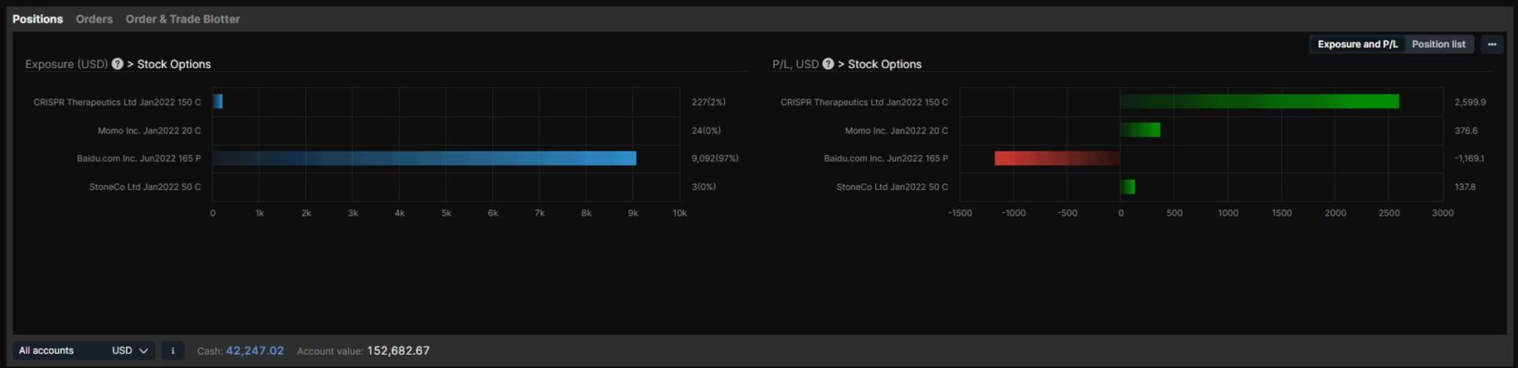Screen dimensions: 1518x368
Task: Switch to the Orders tab
Action: [94, 19]
